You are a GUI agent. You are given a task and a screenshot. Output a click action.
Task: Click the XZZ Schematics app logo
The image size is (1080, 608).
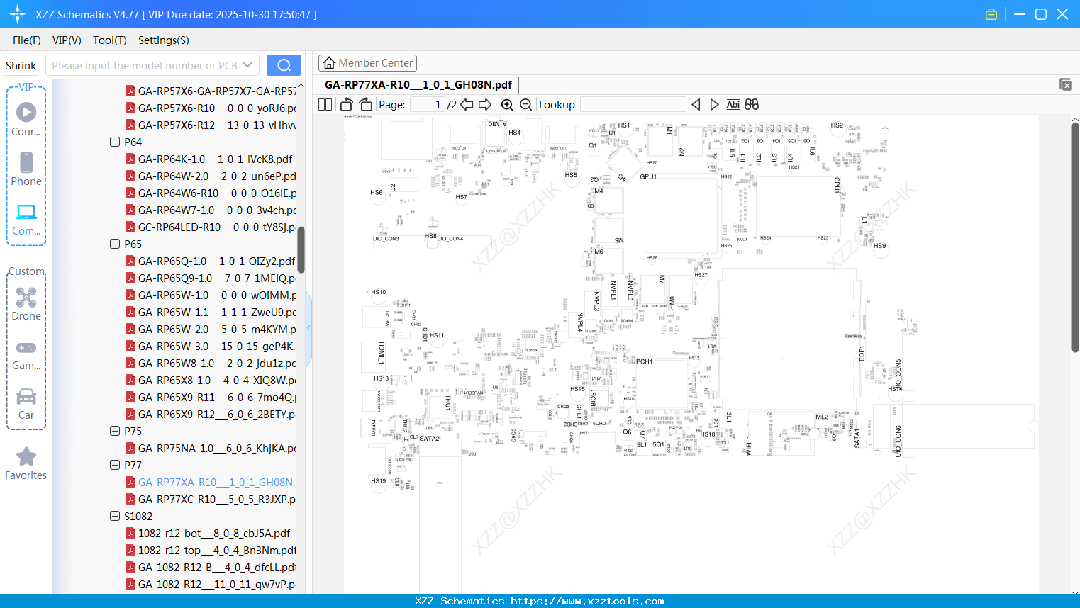18,14
